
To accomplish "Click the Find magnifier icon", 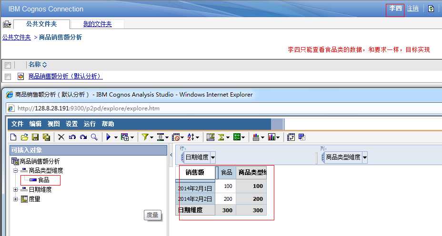I will 94,137.
